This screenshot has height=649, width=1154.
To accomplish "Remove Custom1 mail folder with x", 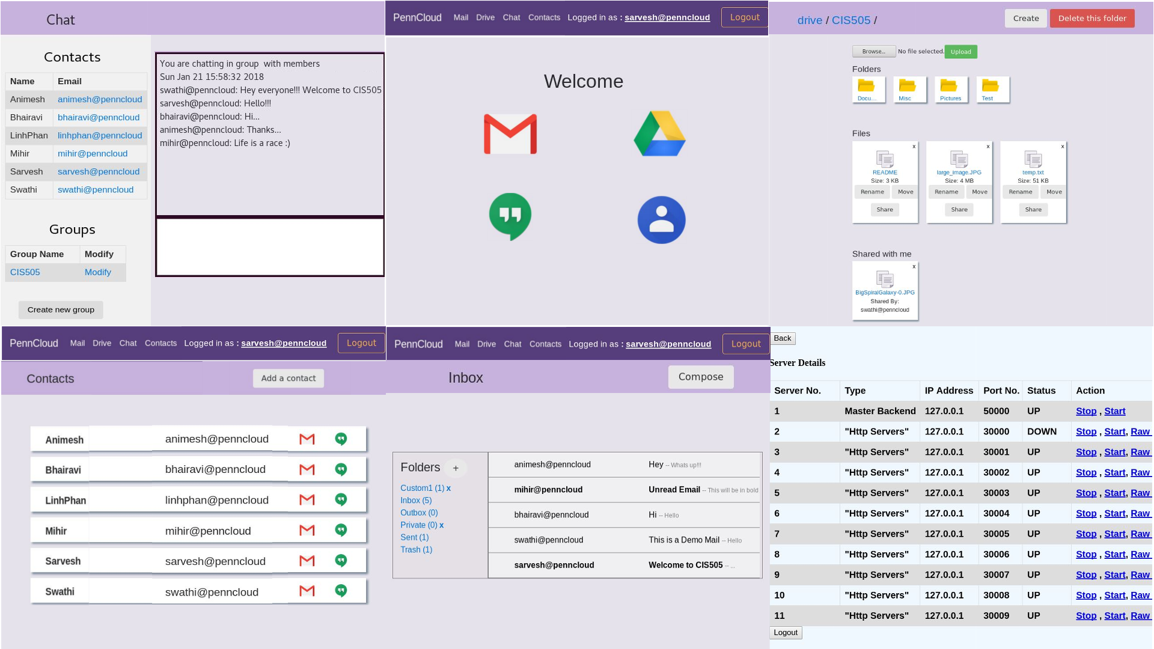I will tap(448, 488).
